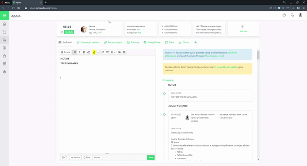Open the Opera Menu button
Viewport: 307px width, 166px height.
tap(6, 3)
